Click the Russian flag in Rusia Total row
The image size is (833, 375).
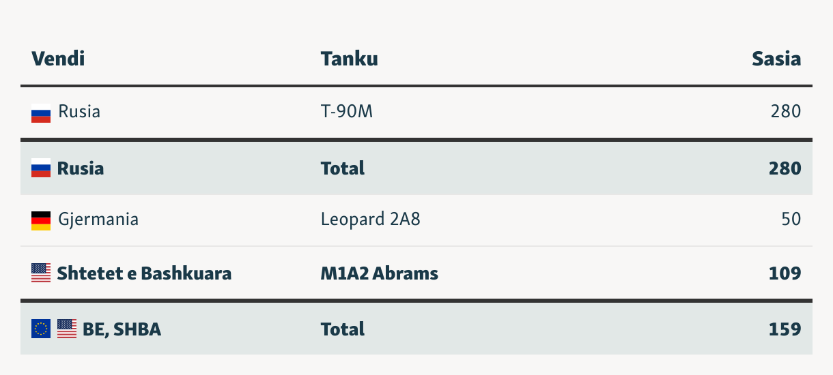pos(41,168)
